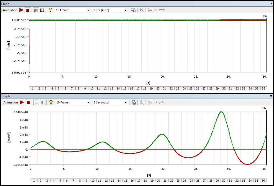
Task: Toggle the bulb icon in the acceleration graph
Action: pos(51,102)
